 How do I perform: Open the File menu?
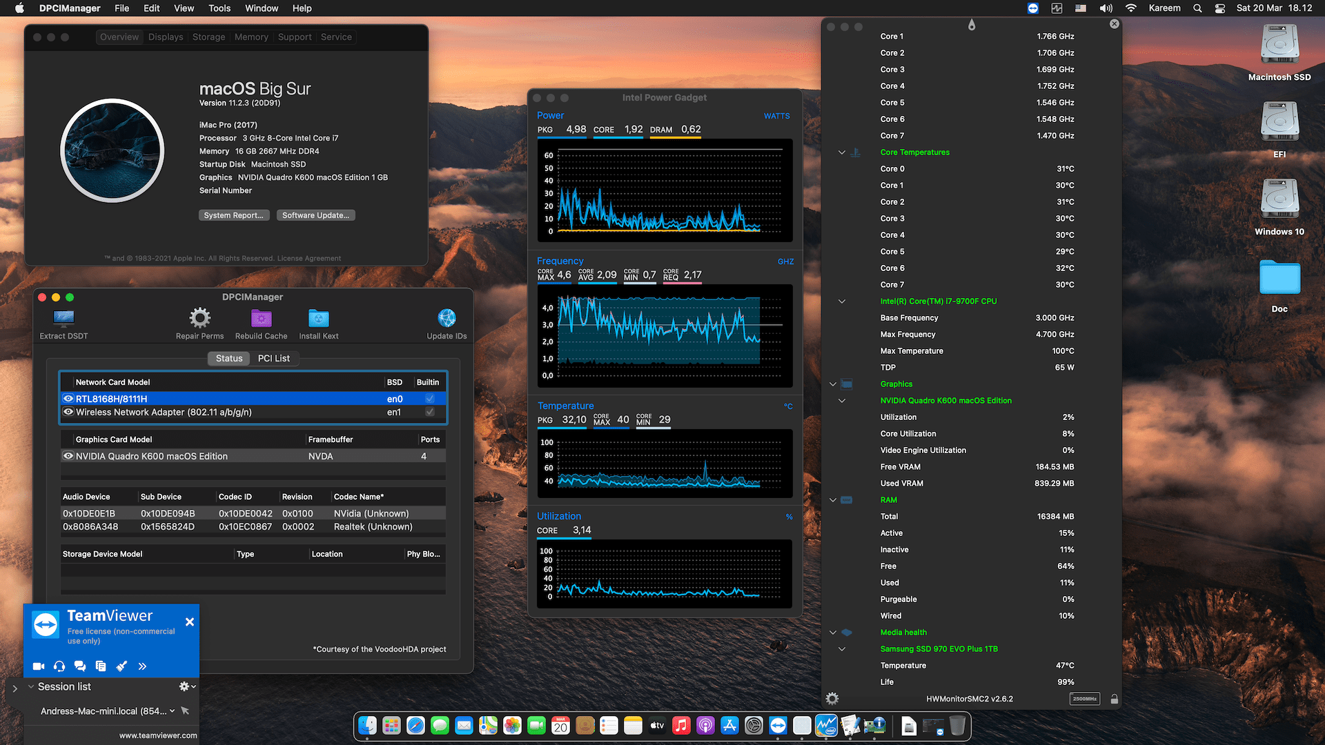(x=121, y=8)
